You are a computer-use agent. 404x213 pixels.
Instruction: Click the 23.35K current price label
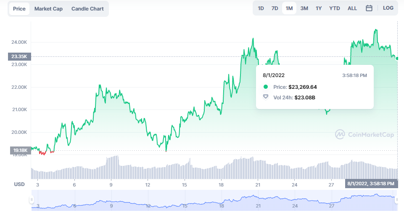(x=19, y=56)
